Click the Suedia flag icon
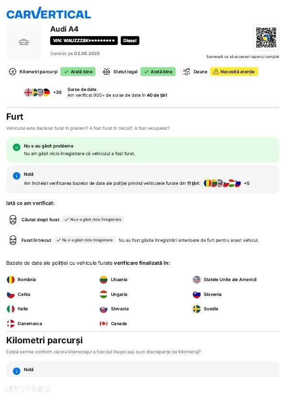This screenshot has height=396, width=287. click(x=197, y=309)
